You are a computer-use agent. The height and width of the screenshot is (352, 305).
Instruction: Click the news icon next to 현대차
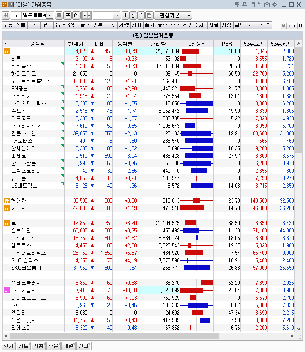[x=7, y=200]
